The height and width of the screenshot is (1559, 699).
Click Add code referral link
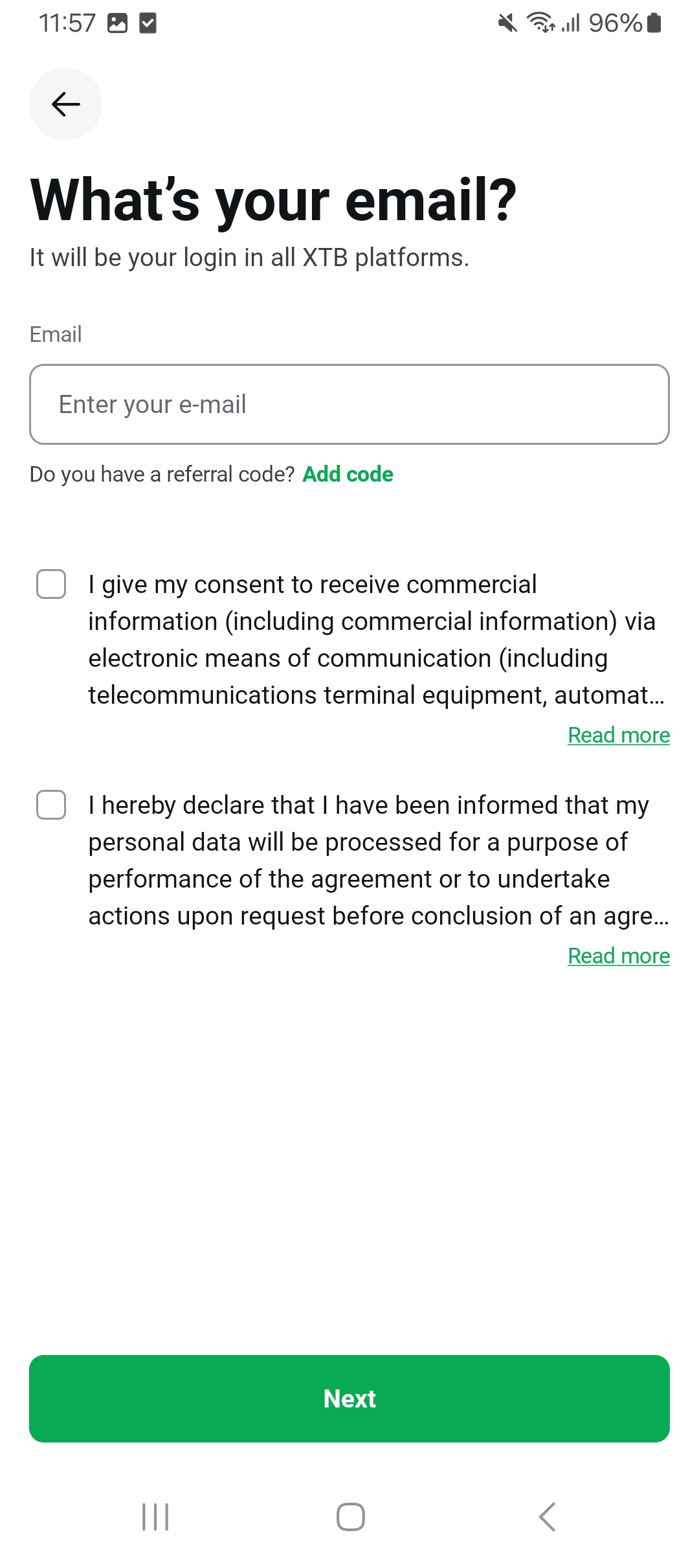348,475
